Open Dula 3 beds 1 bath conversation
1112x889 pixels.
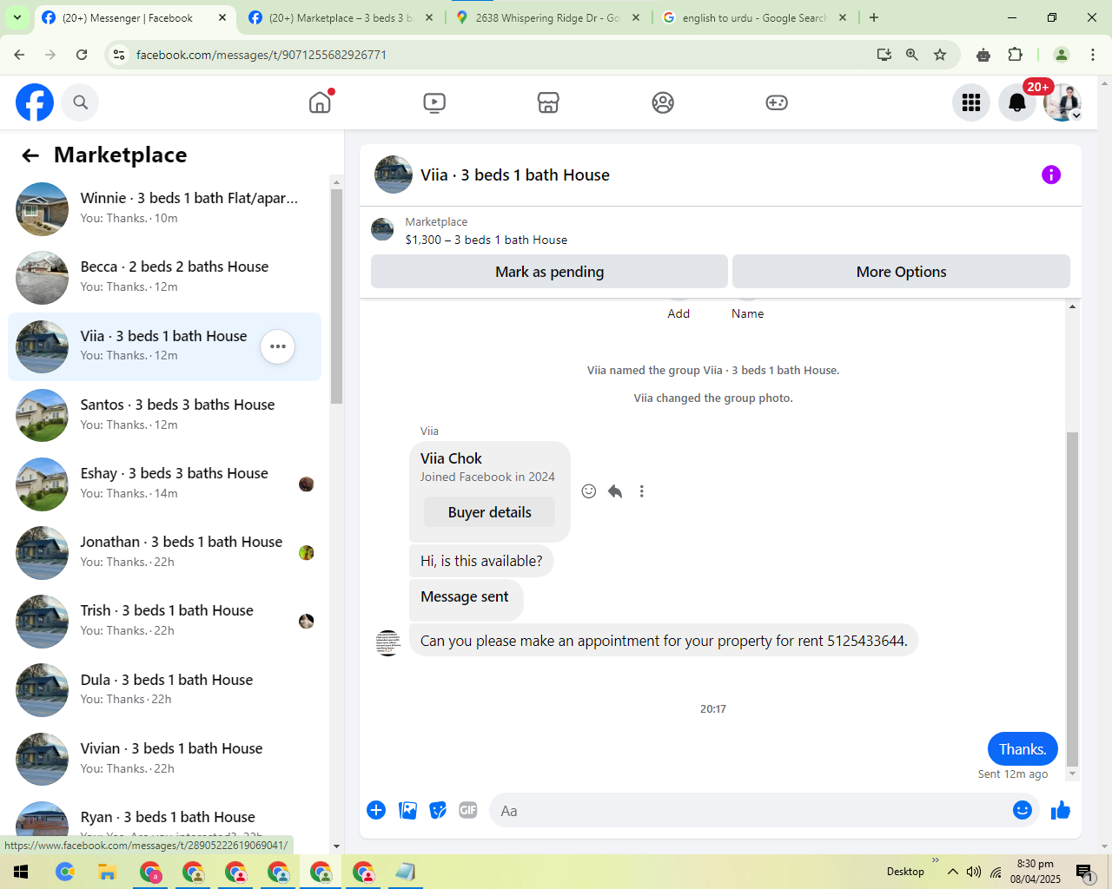(165, 690)
